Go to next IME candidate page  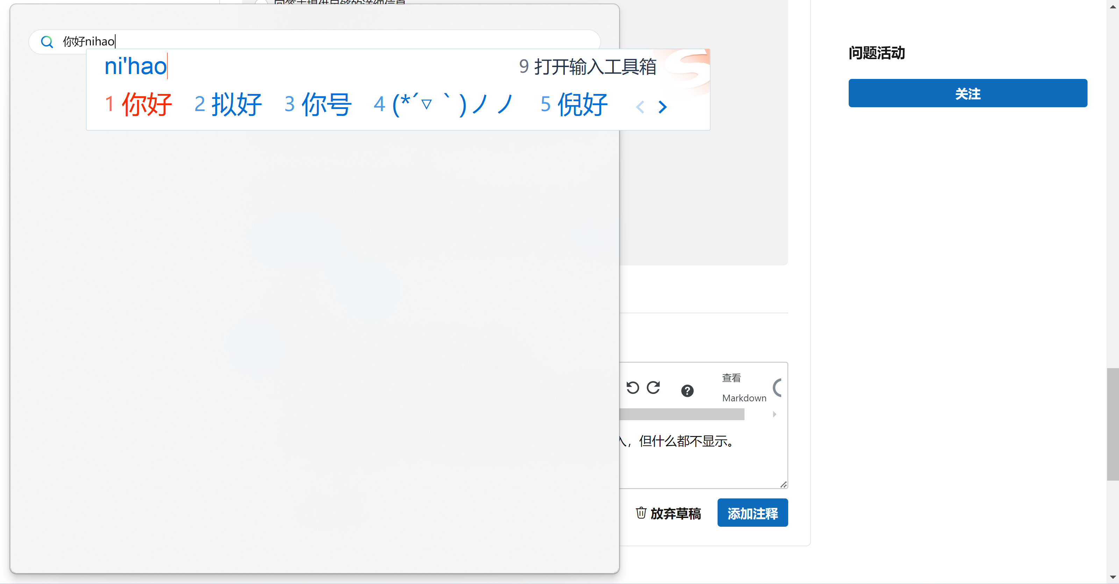tap(662, 107)
